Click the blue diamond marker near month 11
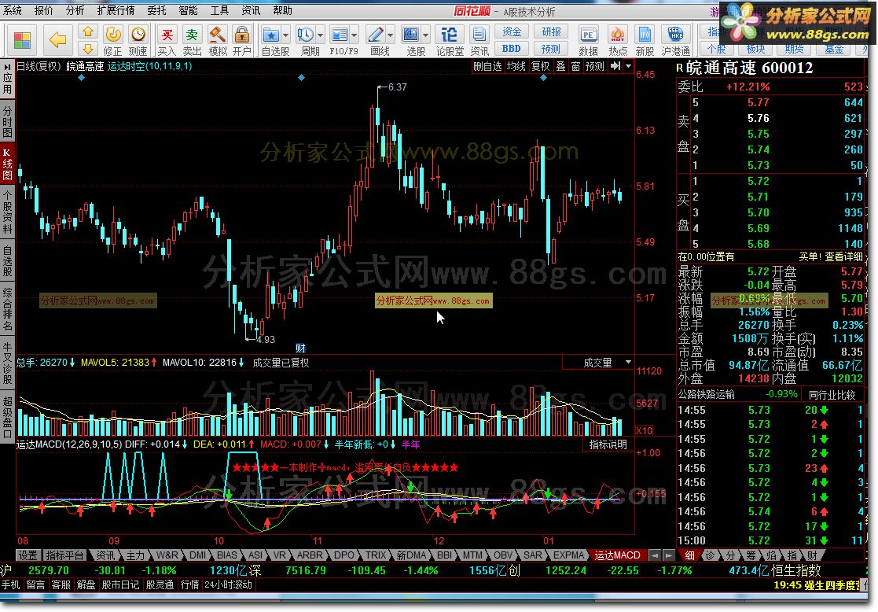 coord(302,77)
